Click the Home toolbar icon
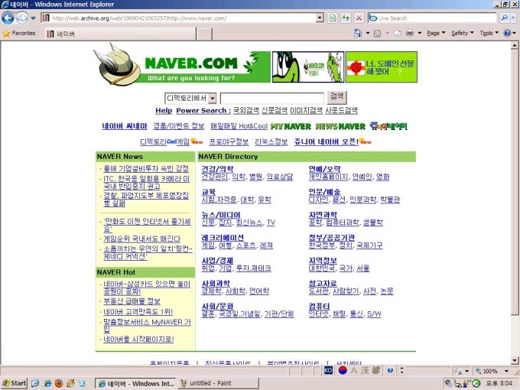The height and width of the screenshot is (390, 520). [x=358, y=33]
